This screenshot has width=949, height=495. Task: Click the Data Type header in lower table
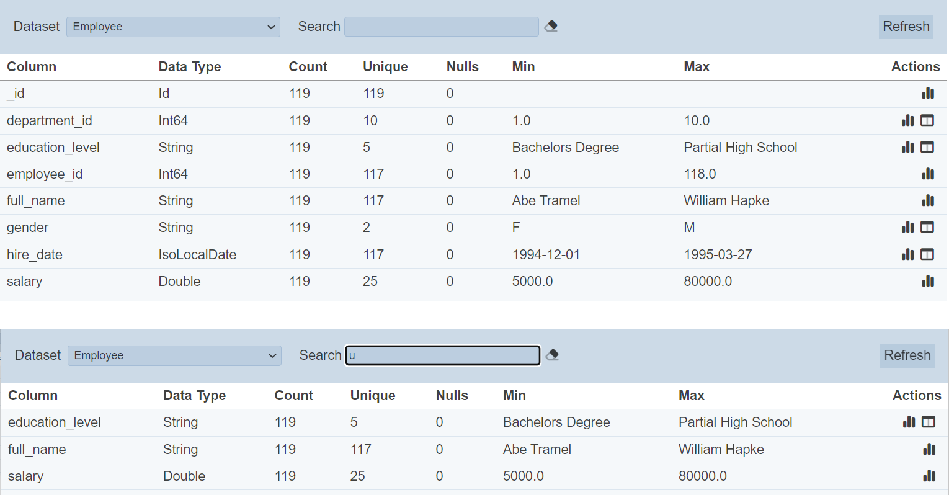point(194,396)
